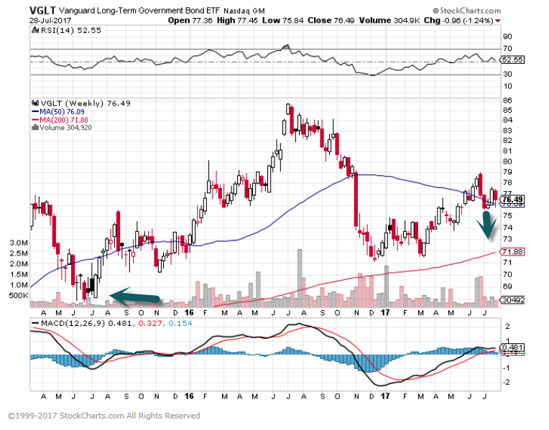Image resolution: width=549 pixels, height=430 pixels.
Task: Click the Open 77.36 value
Action: 190,21
